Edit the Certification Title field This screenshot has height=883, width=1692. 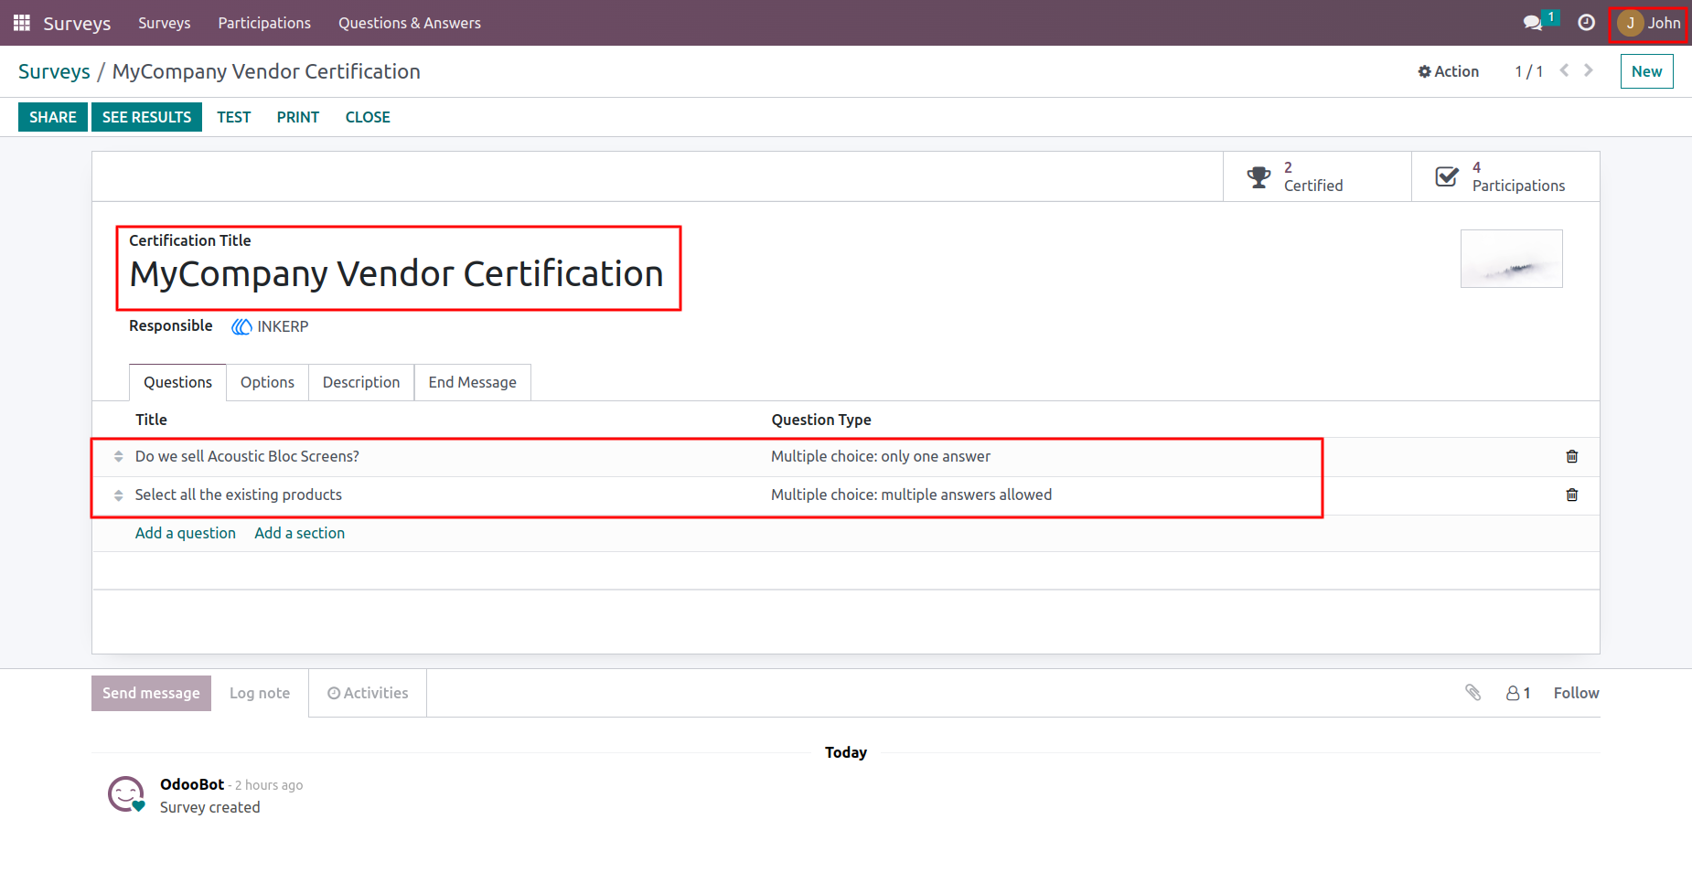click(x=397, y=274)
